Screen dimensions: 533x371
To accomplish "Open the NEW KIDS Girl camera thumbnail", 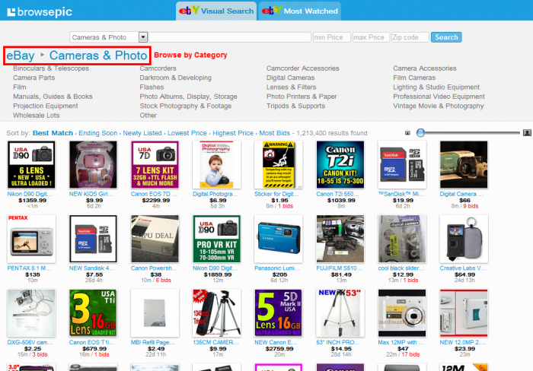I will (x=93, y=165).
